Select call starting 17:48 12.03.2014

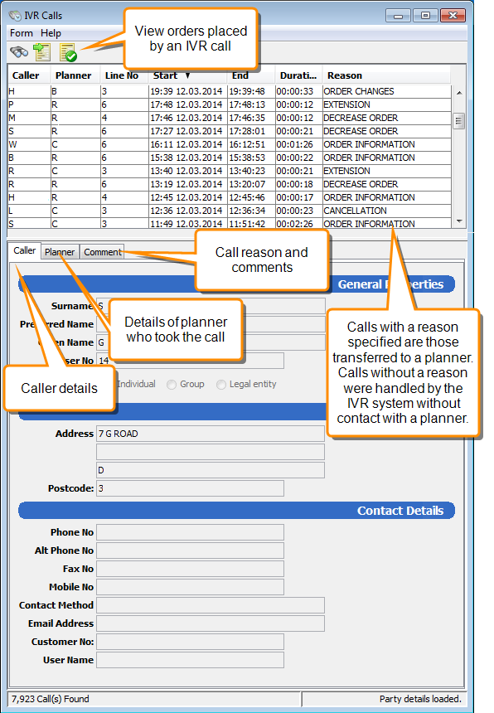(230, 104)
